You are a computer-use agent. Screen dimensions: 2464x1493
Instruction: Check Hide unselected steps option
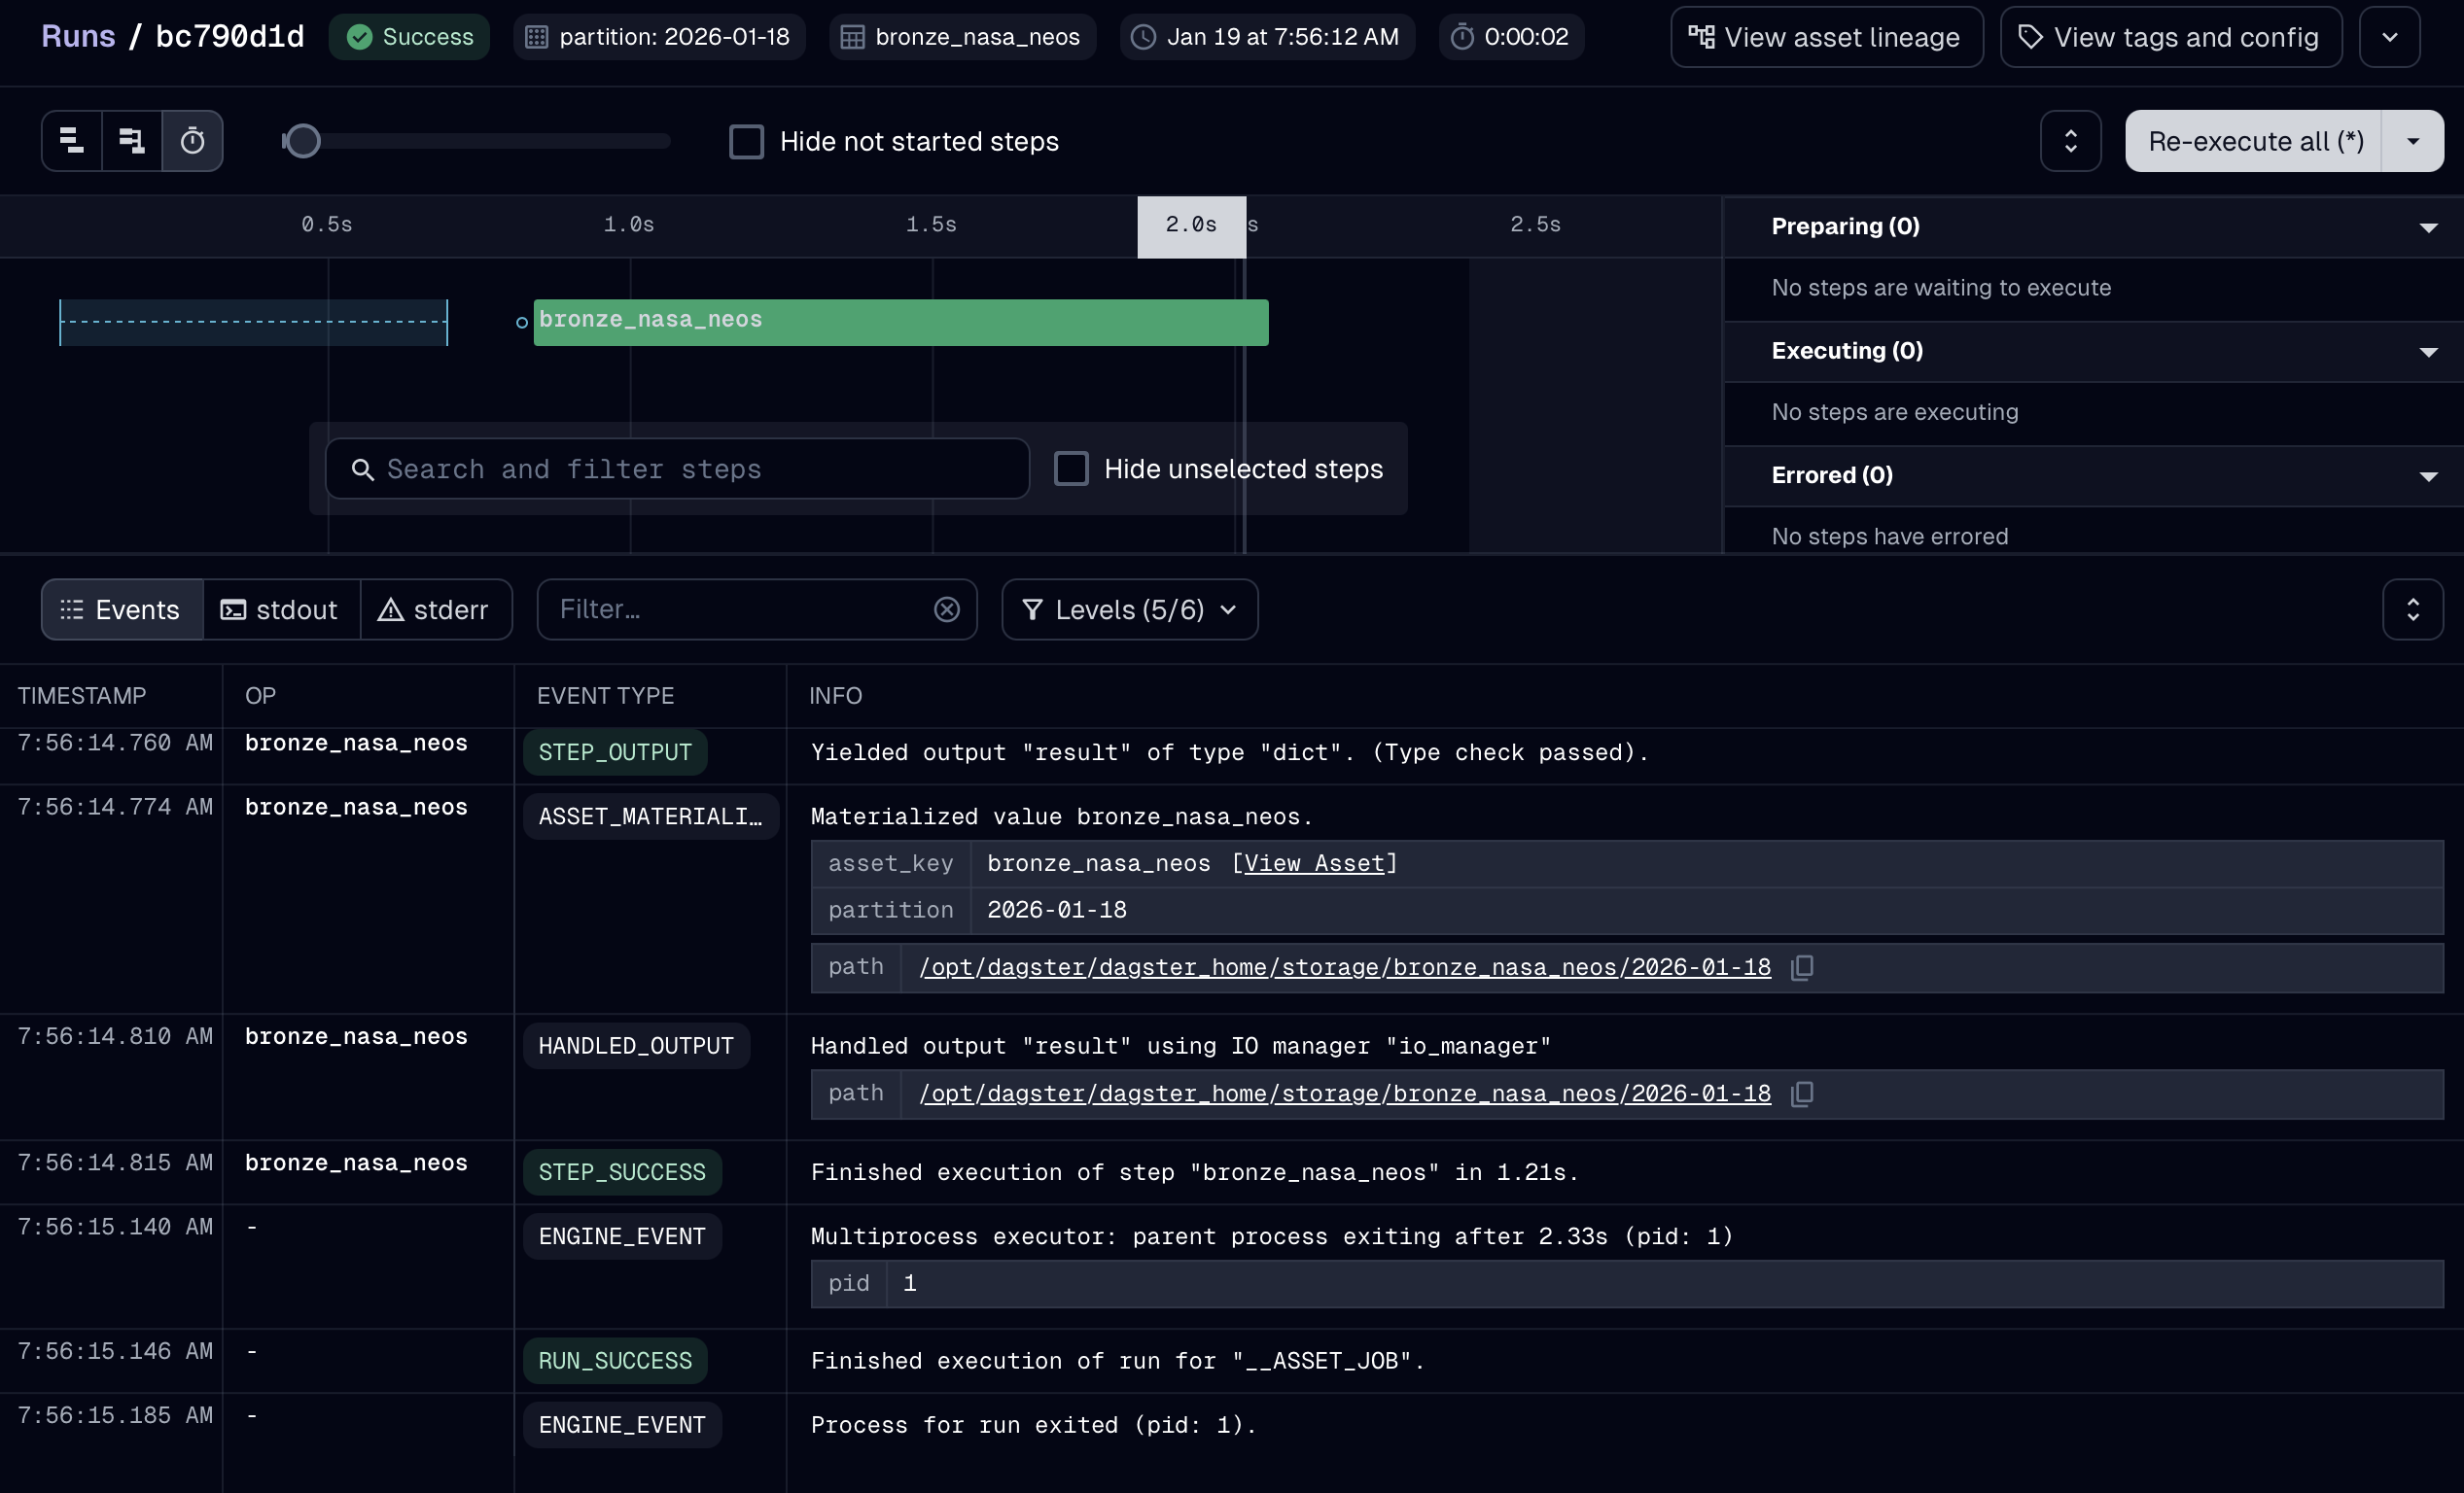coord(1071,469)
